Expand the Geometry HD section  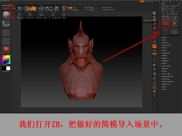pyautogui.click(x=166, y=45)
